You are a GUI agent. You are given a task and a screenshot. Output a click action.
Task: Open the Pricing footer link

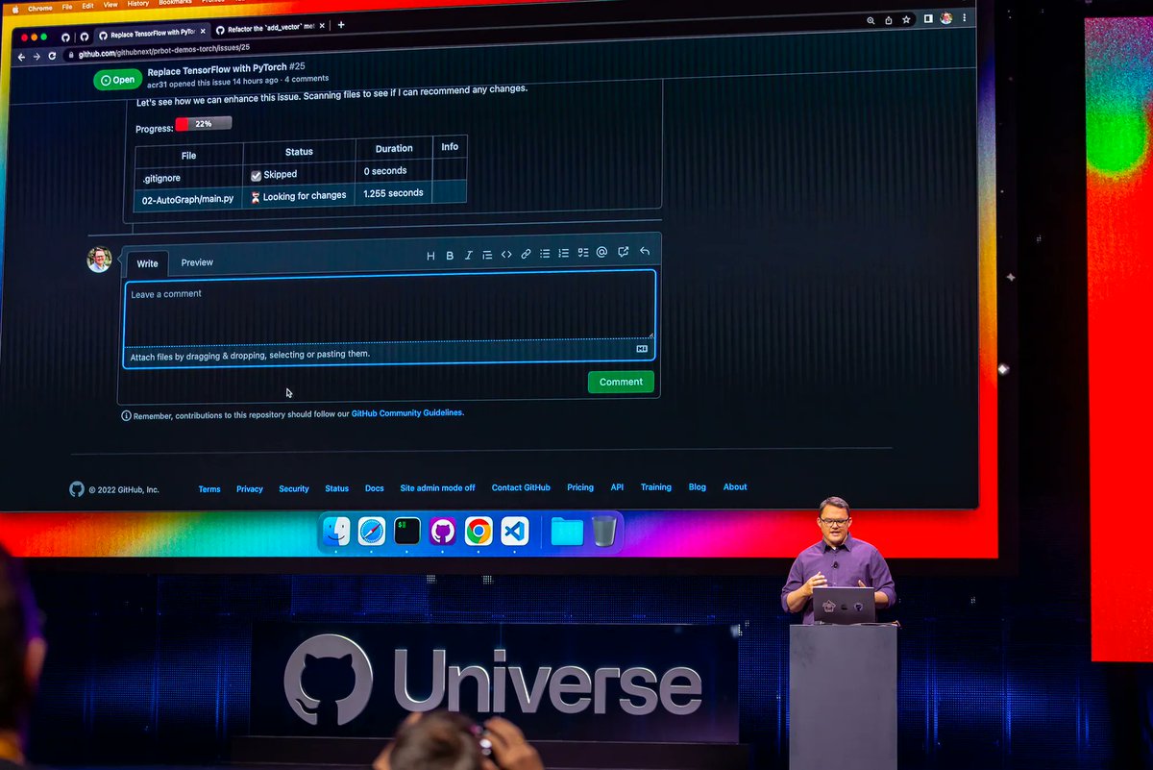tap(580, 488)
